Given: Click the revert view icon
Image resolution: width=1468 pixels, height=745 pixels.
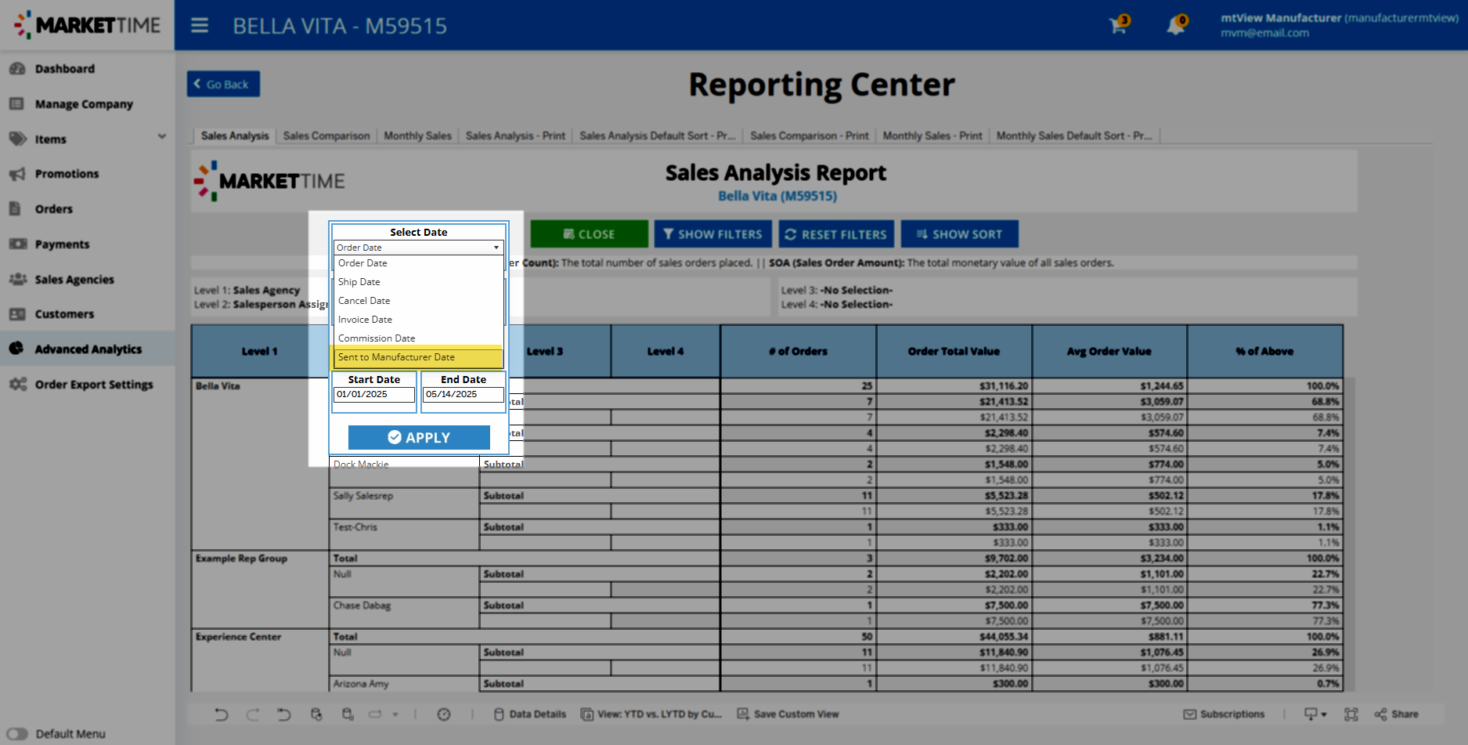Looking at the screenshot, I should 283,714.
